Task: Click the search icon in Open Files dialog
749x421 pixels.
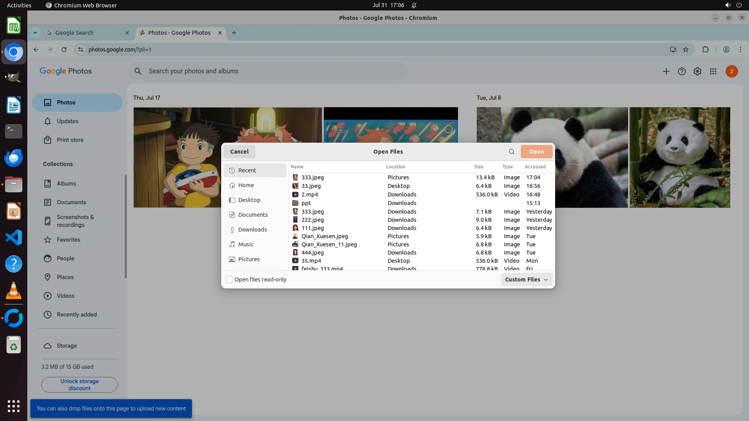Action: pos(511,152)
